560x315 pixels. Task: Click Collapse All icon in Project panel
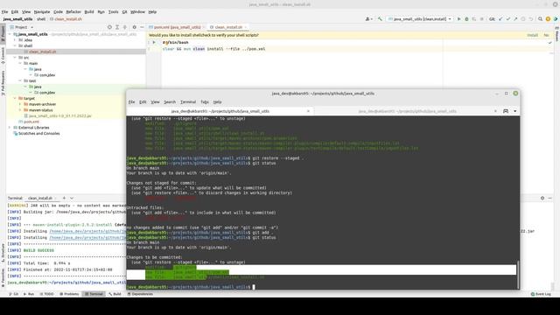124,27
